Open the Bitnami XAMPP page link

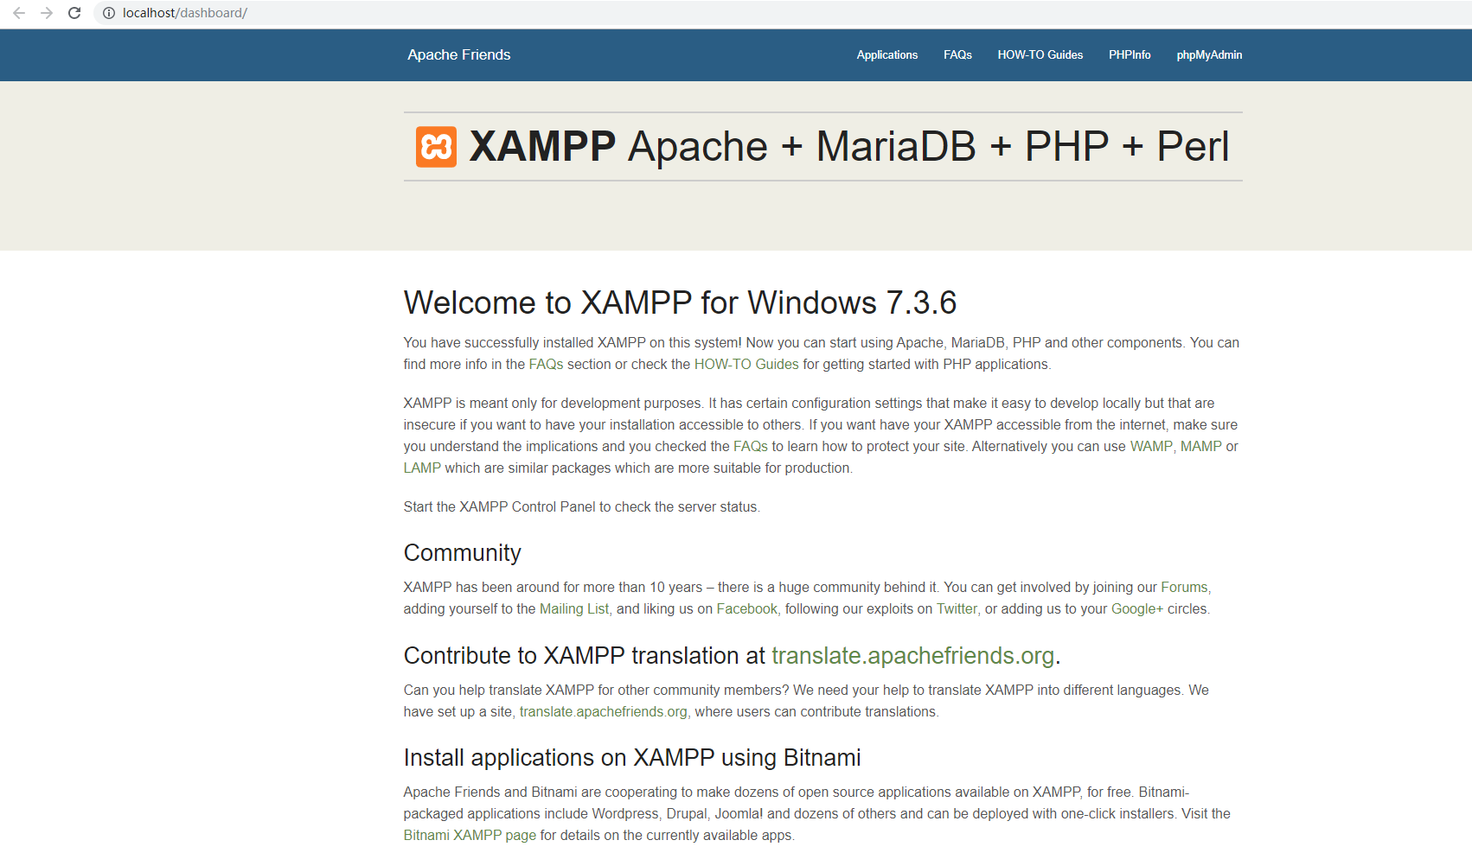click(470, 835)
